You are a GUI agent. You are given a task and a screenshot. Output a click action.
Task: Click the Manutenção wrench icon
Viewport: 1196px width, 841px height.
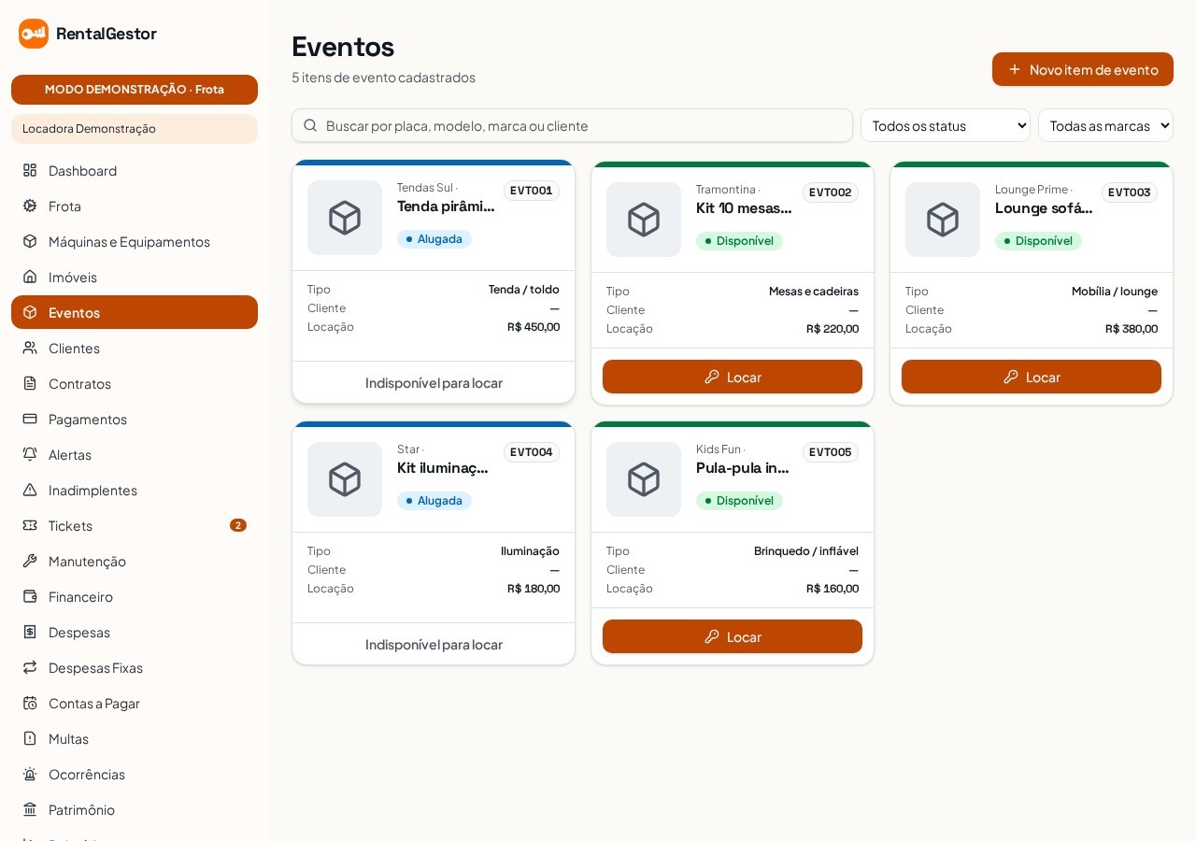tap(30, 561)
